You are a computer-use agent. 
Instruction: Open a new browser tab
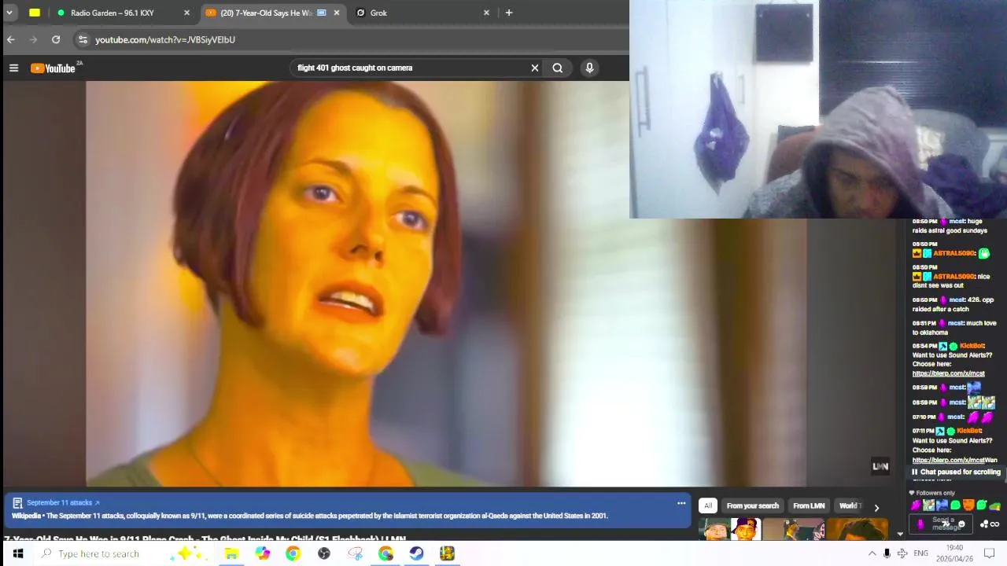[x=509, y=13]
